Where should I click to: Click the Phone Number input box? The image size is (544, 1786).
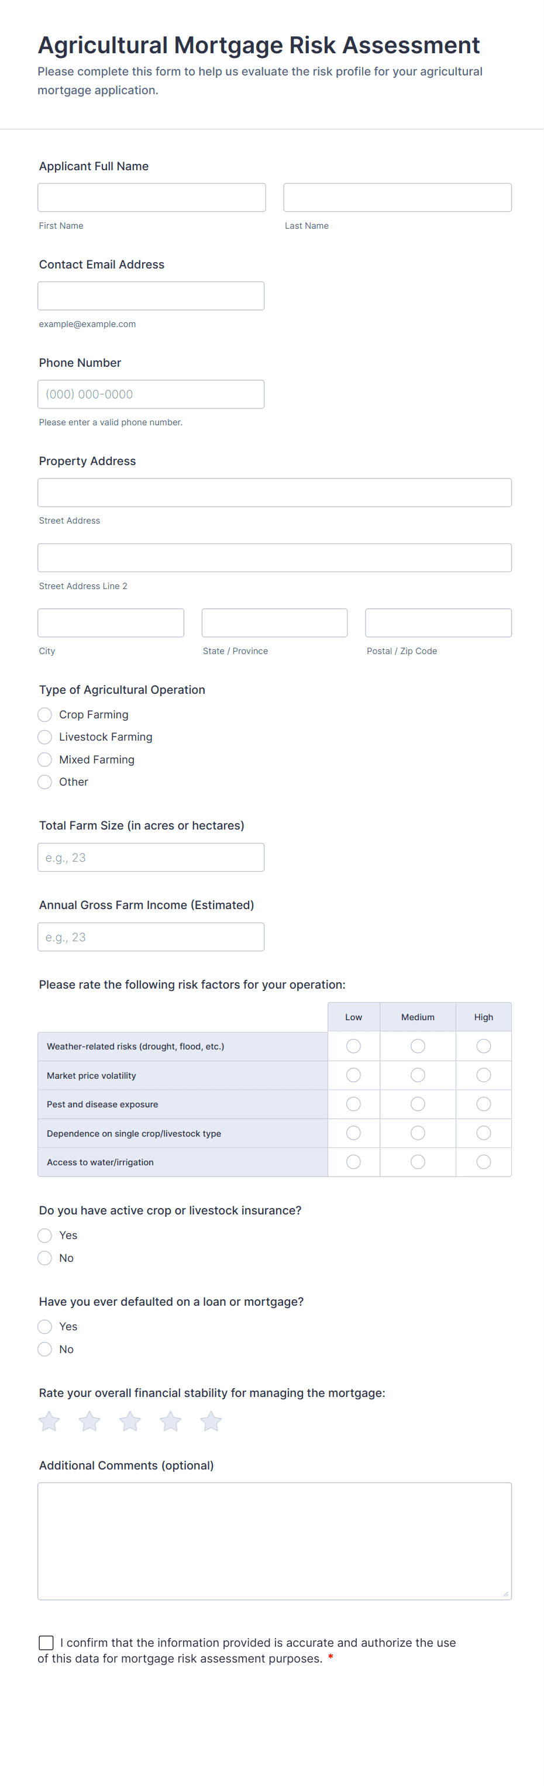coord(151,394)
